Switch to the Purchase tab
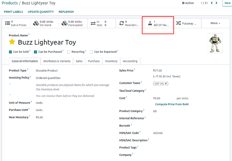 click(x=94, y=61)
